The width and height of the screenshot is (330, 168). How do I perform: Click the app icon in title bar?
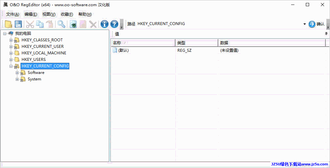tap(5, 5)
